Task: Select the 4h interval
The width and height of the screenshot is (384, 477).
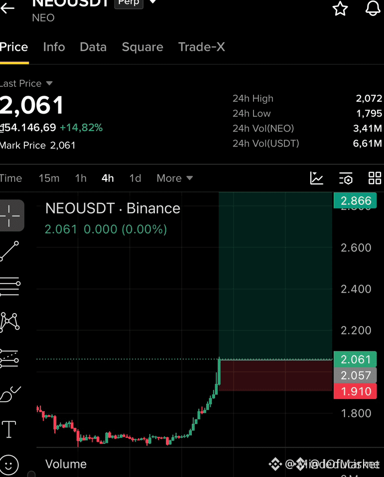Action: (108, 178)
